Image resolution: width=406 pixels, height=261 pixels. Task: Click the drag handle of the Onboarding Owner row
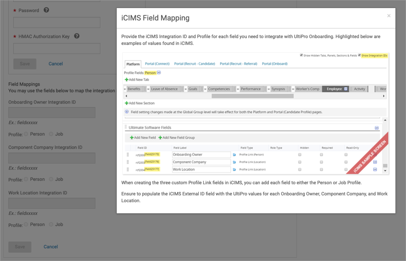127,154
